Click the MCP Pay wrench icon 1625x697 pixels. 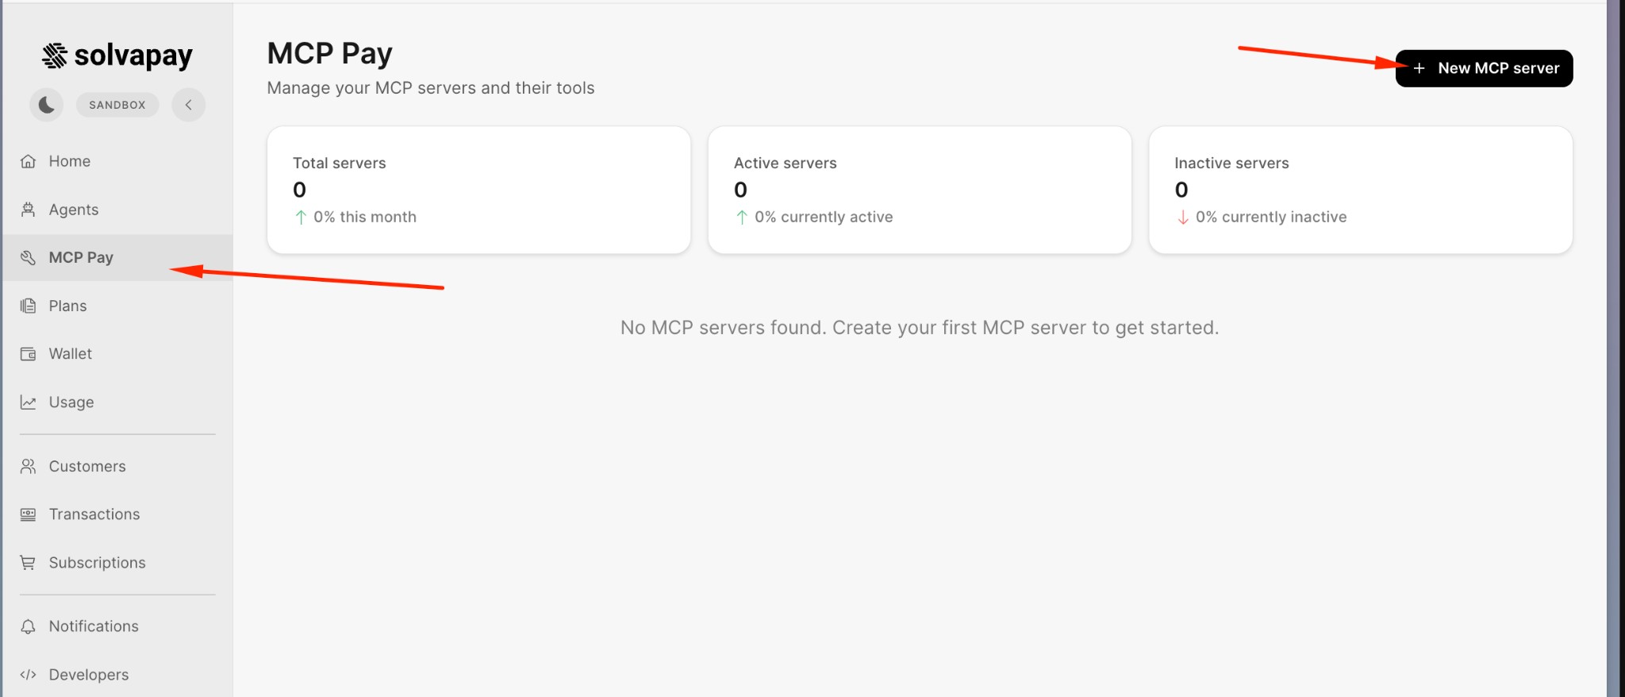pyautogui.click(x=28, y=257)
